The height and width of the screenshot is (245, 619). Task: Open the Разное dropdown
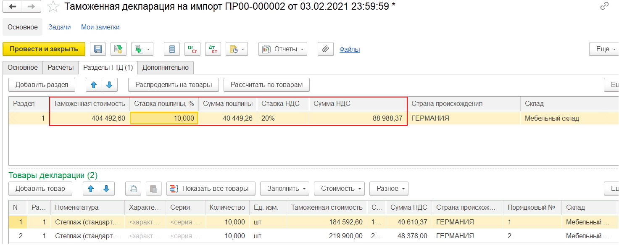tap(389, 189)
